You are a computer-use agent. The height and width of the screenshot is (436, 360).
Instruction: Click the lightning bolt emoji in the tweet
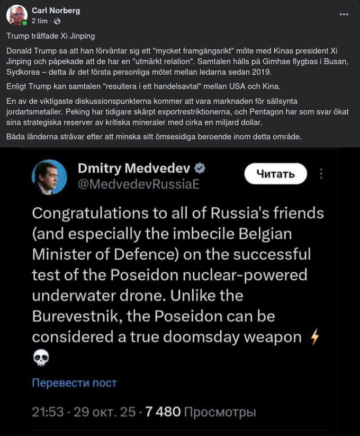[x=315, y=337]
